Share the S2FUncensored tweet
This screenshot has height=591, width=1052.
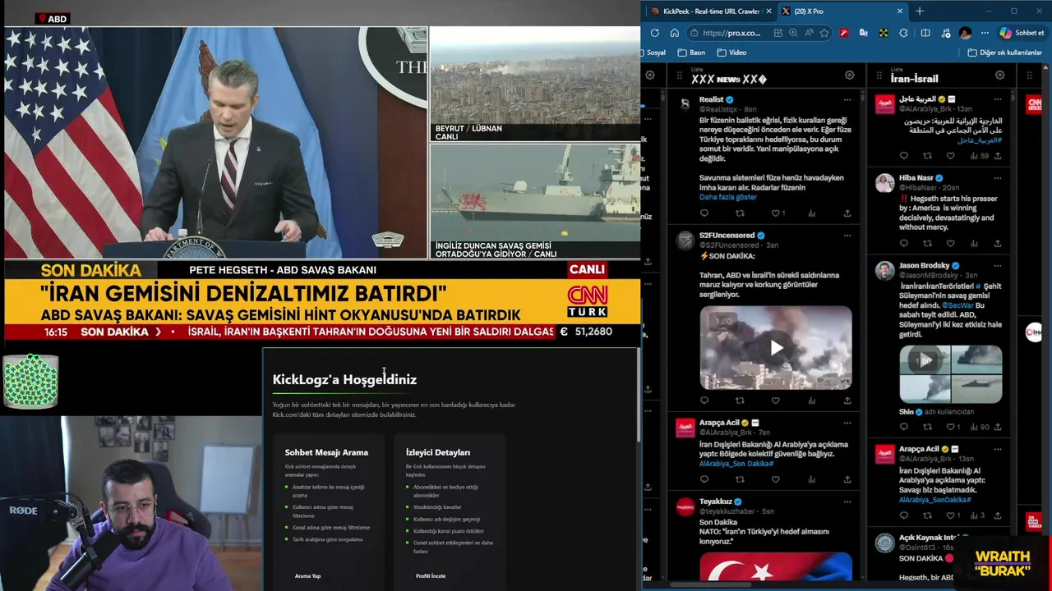[x=847, y=401]
